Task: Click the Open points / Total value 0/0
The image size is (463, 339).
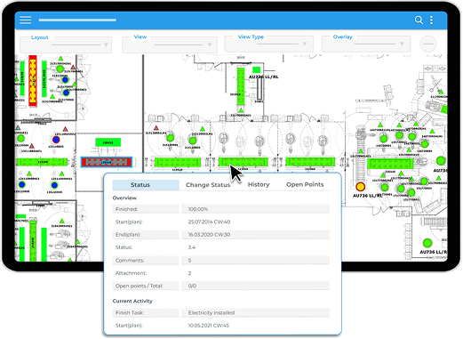Action: coord(192,286)
